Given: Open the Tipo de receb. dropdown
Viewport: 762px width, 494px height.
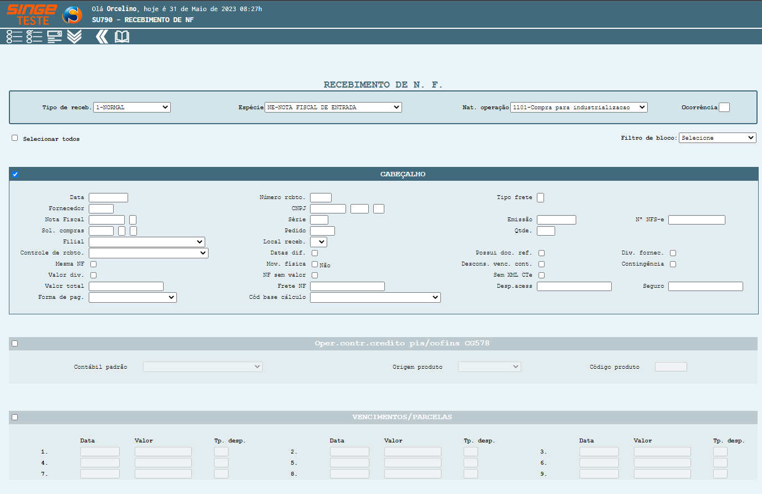Looking at the screenshot, I should (132, 108).
